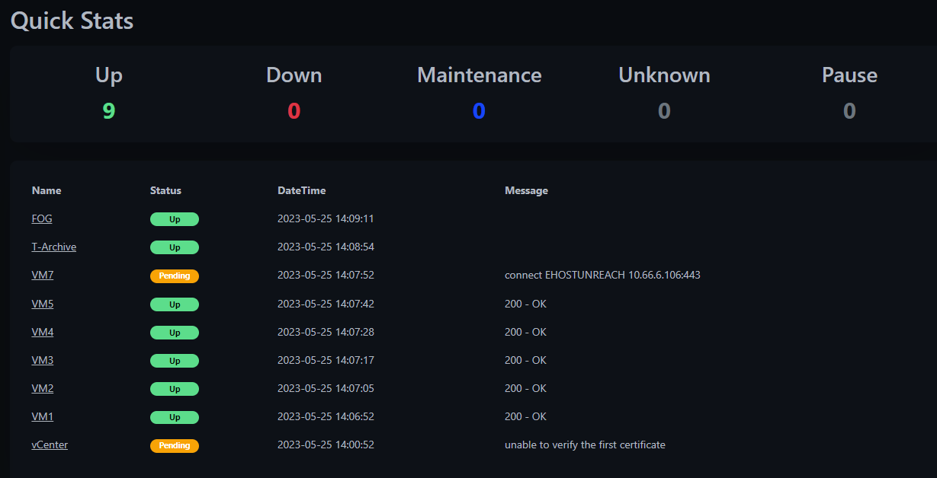The width and height of the screenshot is (937, 478).
Task: Open the T-Archive monitor link
Action: [53, 247]
